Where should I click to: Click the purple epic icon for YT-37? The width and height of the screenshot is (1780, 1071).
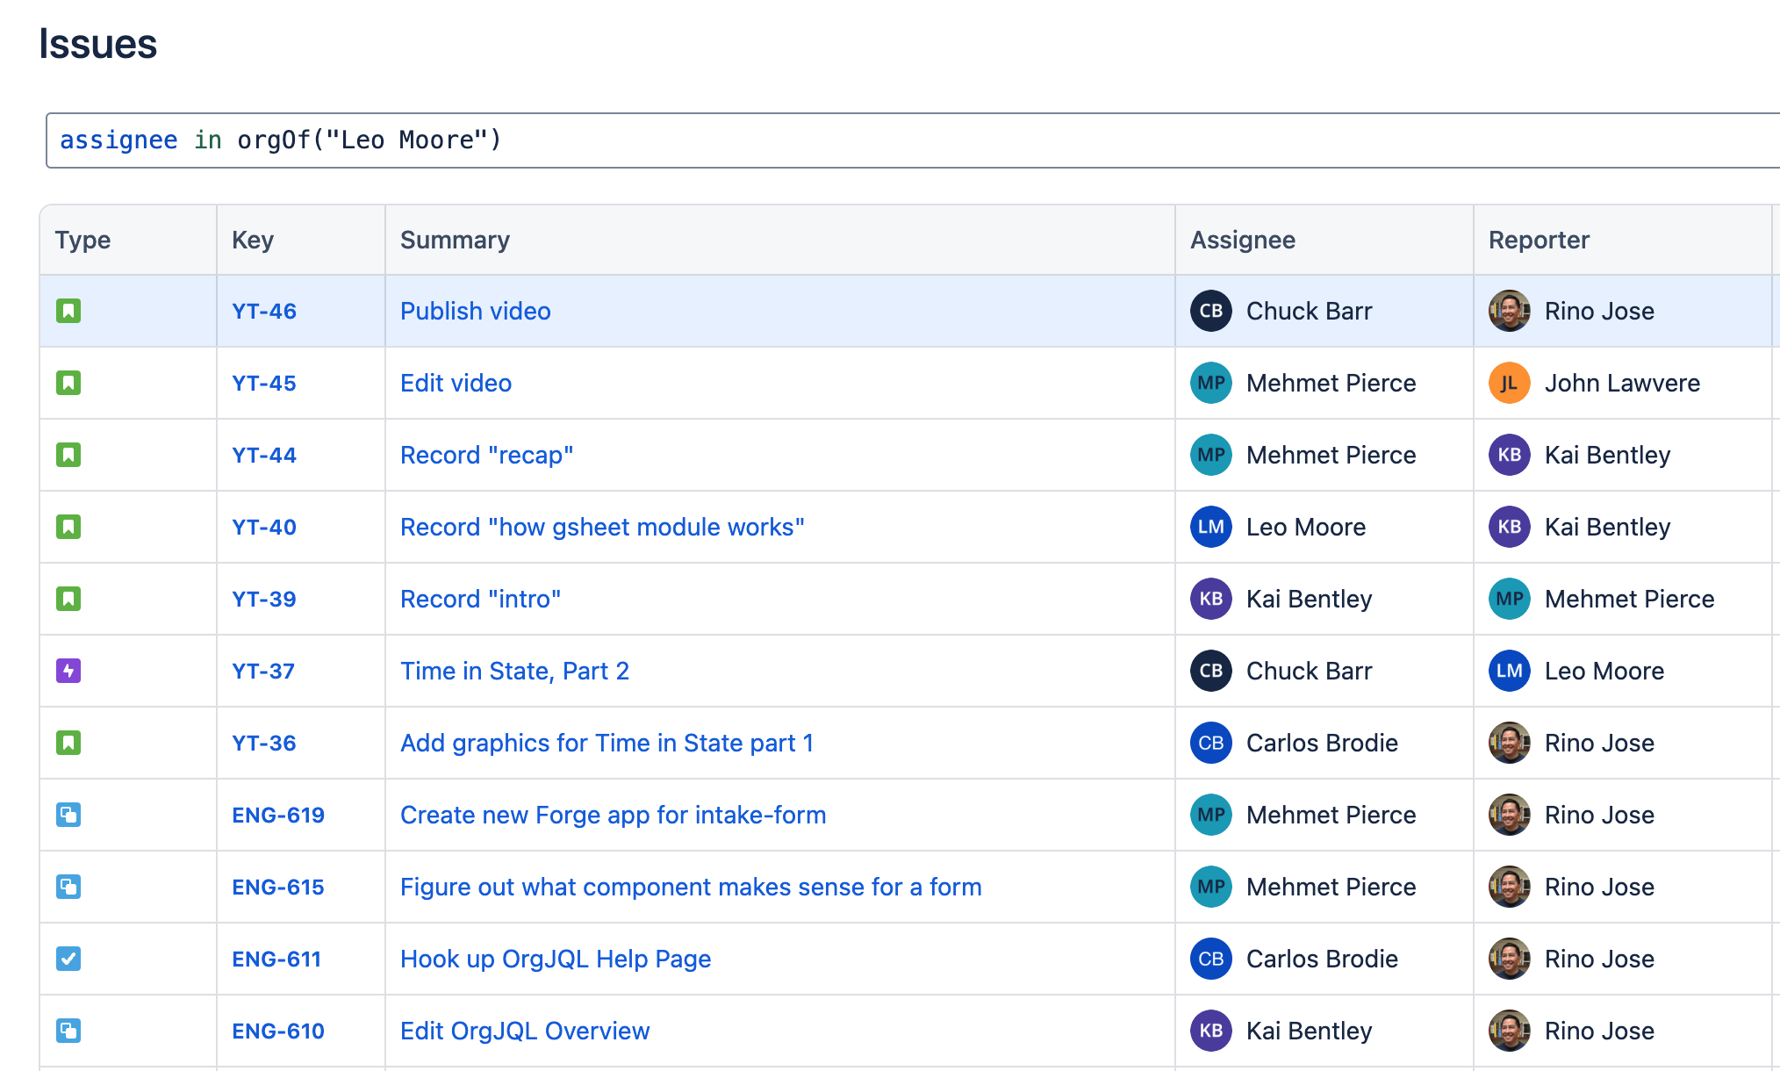tap(68, 671)
